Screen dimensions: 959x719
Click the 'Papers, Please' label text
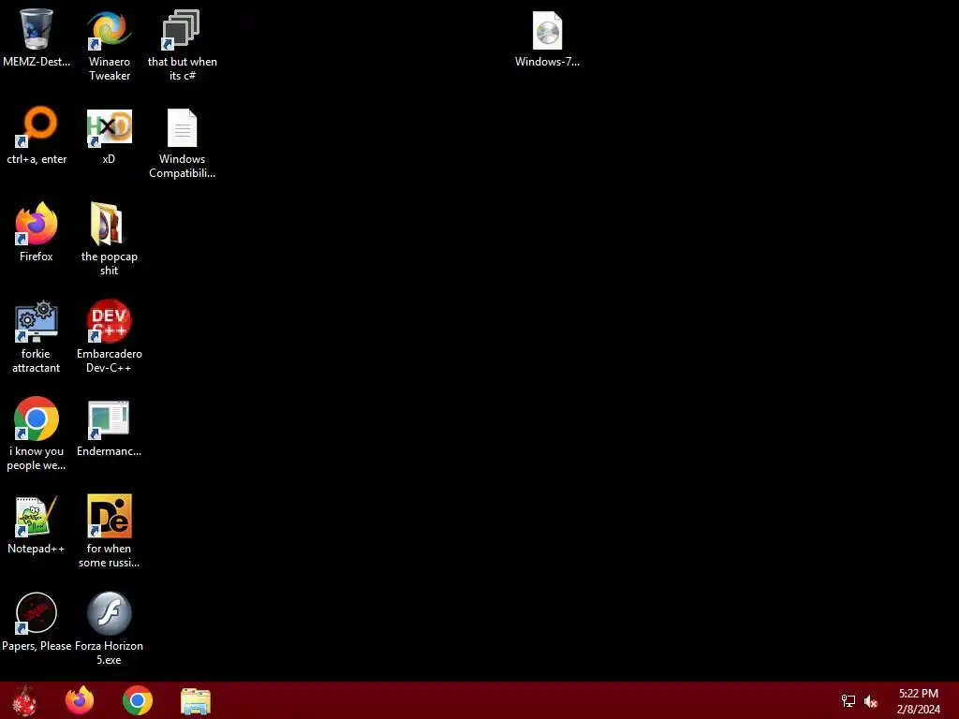coord(37,646)
